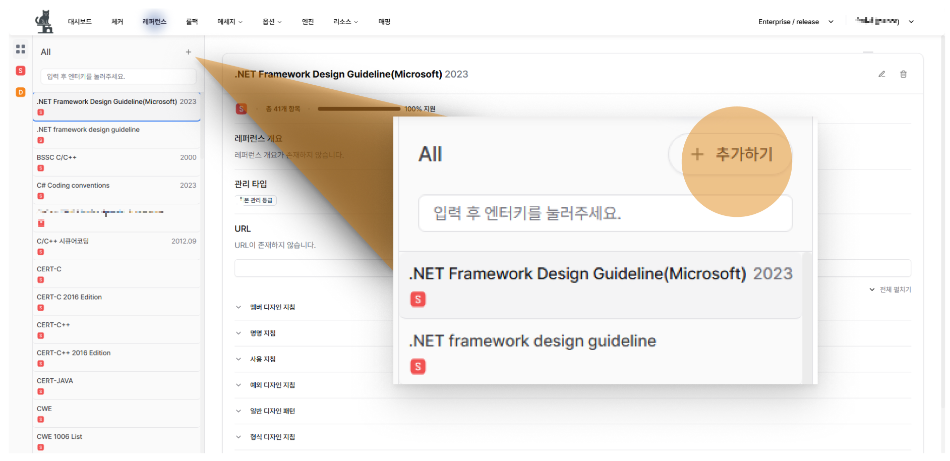Click the 본 관리 등급 tag
The width and height of the screenshot is (950, 461).
click(x=256, y=200)
